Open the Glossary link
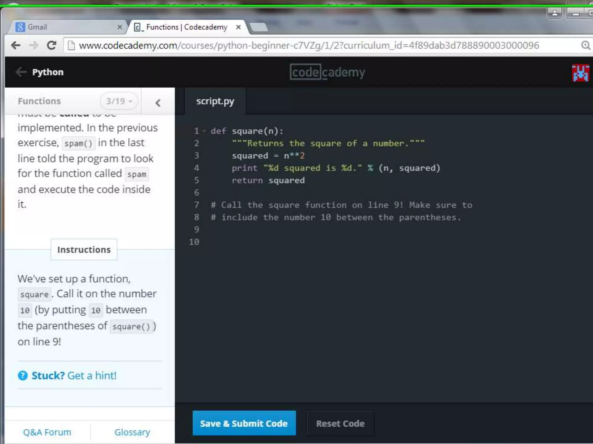This screenshot has width=593, height=444. (x=132, y=432)
